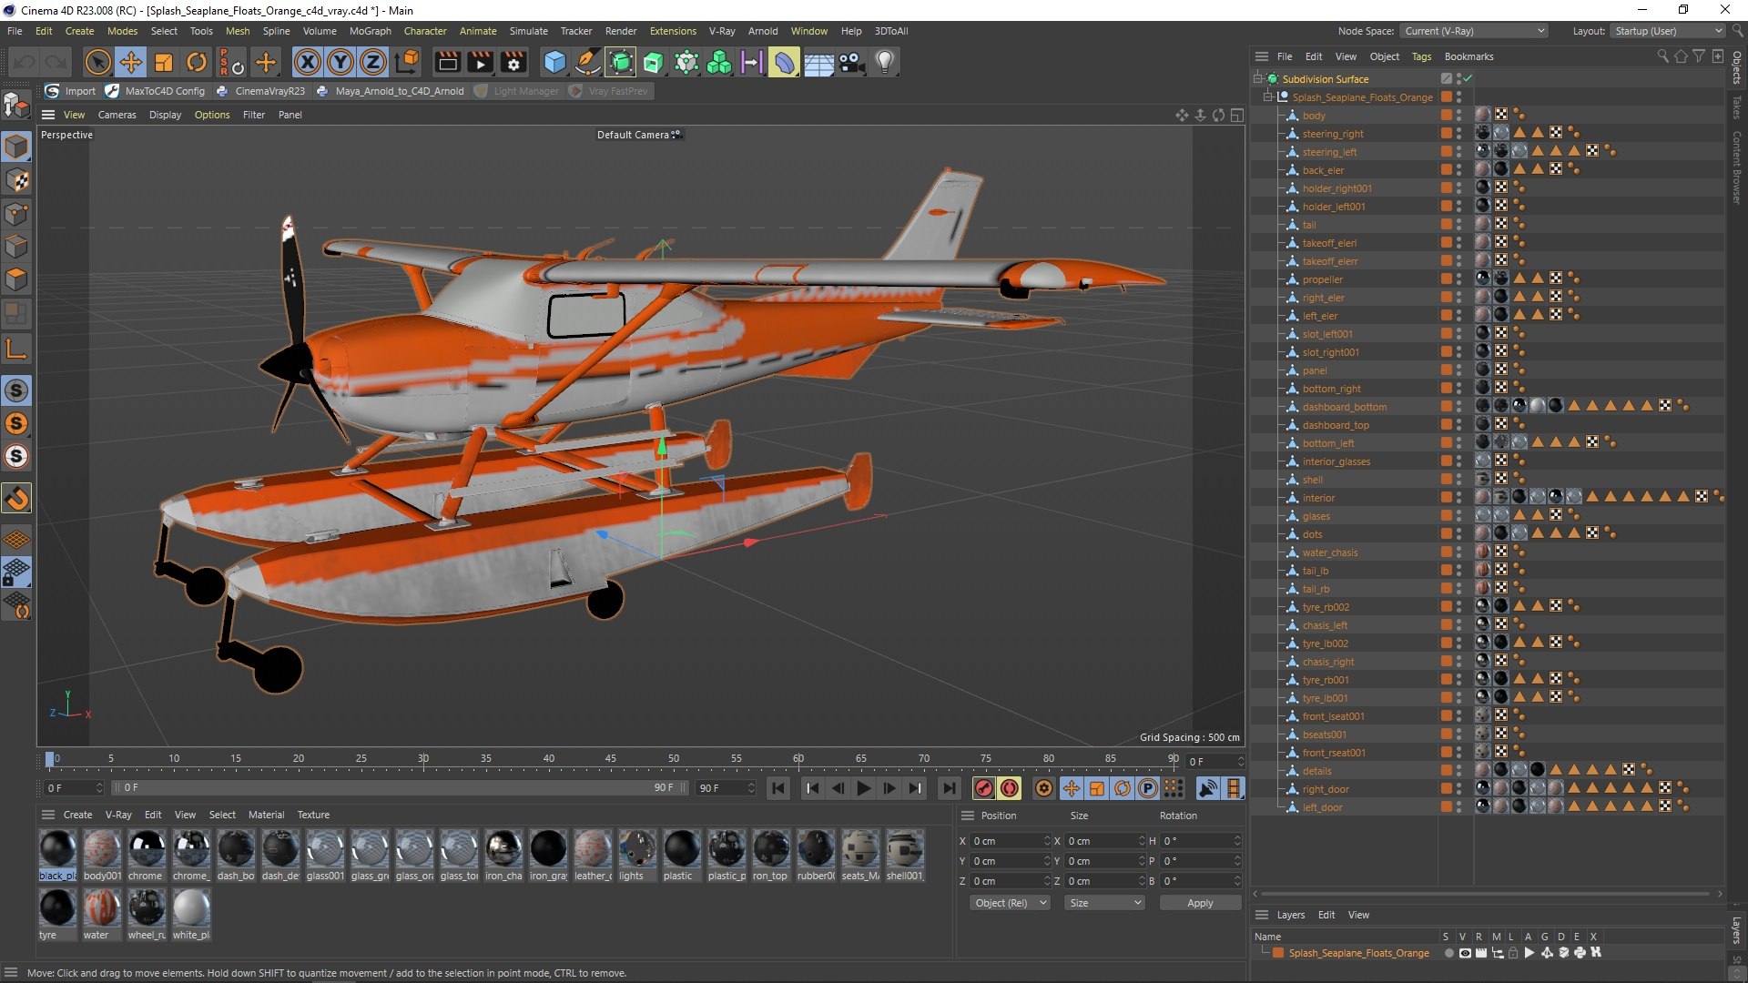Click the Autokeying button
Screen dimensions: 1748x983
click(1009, 788)
